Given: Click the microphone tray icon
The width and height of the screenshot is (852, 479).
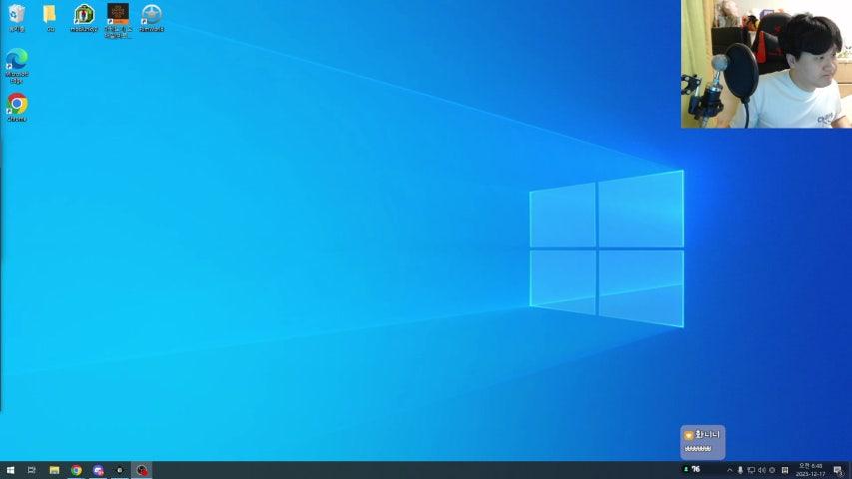Looking at the screenshot, I should click(x=740, y=470).
